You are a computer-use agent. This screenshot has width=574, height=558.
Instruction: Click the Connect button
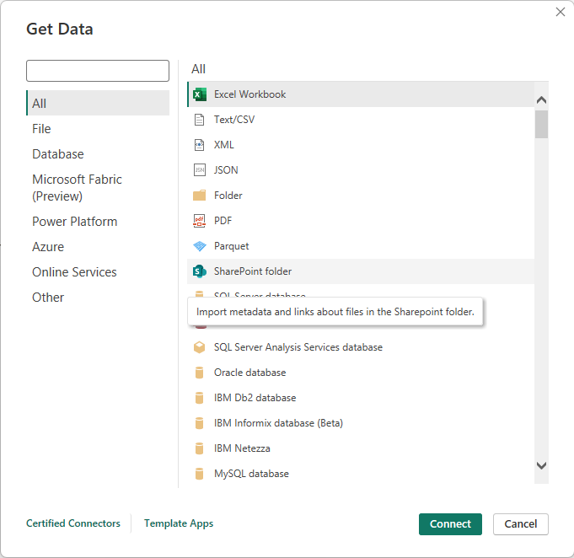[450, 524]
